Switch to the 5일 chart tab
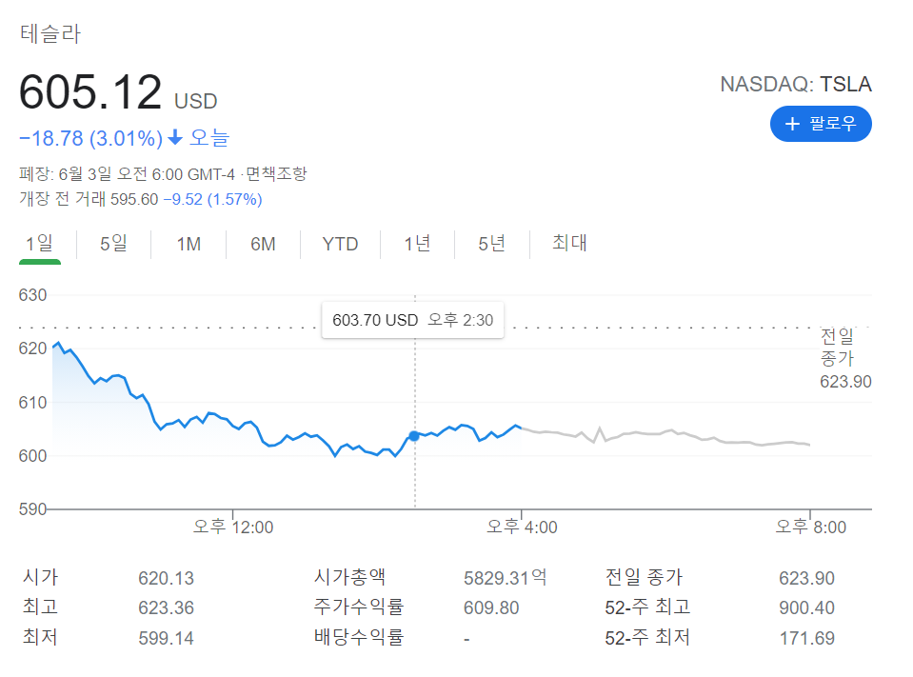The height and width of the screenshot is (677, 913). pyautogui.click(x=113, y=244)
